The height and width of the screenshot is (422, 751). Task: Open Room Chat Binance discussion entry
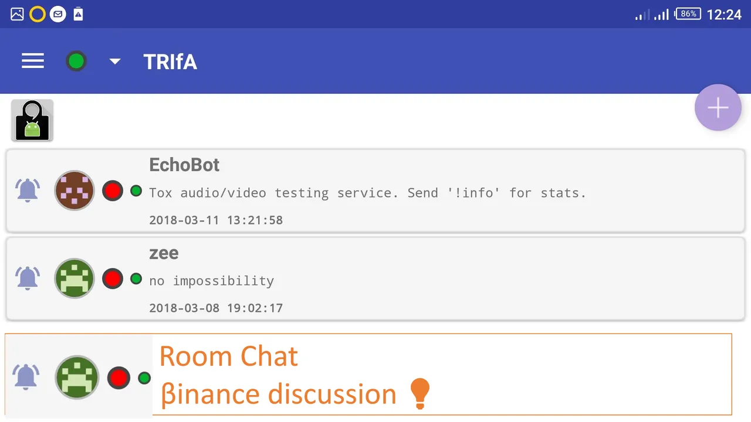[368, 375]
